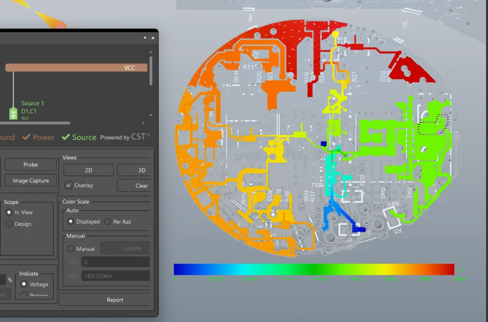Click the scroll right arrow of rail view
The height and width of the screenshot is (322, 488).
pos(143,123)
